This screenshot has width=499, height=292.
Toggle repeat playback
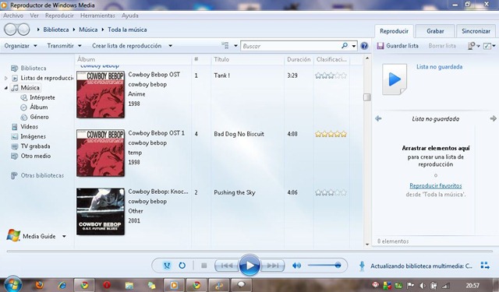(182, 266)
